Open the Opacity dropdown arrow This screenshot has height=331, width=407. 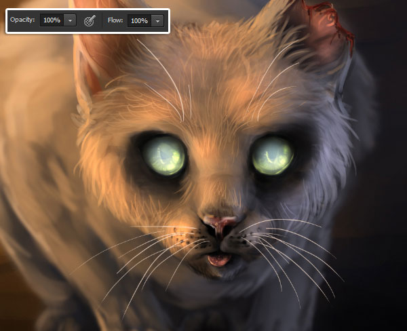click(x=70, y=20)
